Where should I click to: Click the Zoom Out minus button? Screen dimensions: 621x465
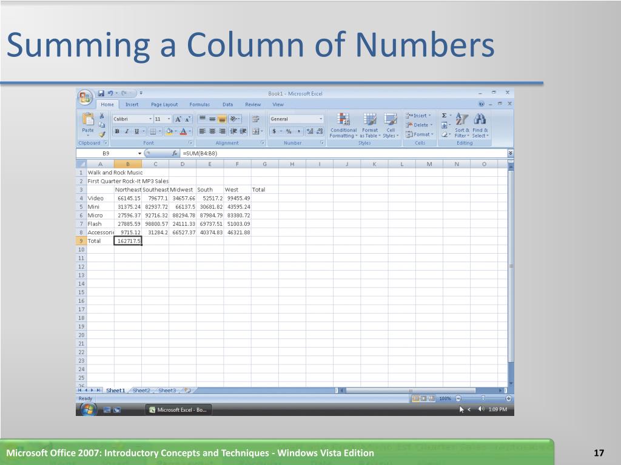pos(458,398)
